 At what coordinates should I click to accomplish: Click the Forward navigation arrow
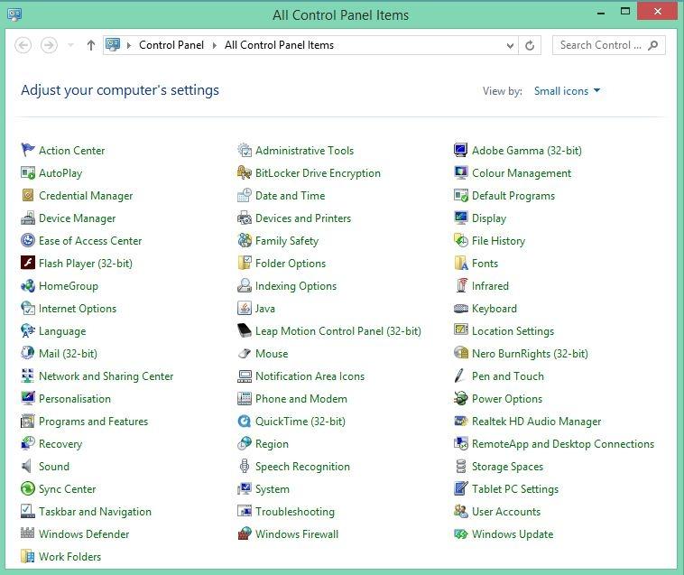49,45
